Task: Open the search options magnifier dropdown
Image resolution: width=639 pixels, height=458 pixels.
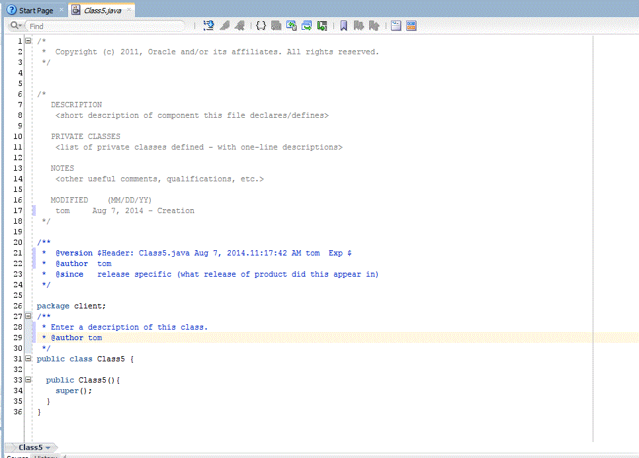Action: tap(16, 26)
